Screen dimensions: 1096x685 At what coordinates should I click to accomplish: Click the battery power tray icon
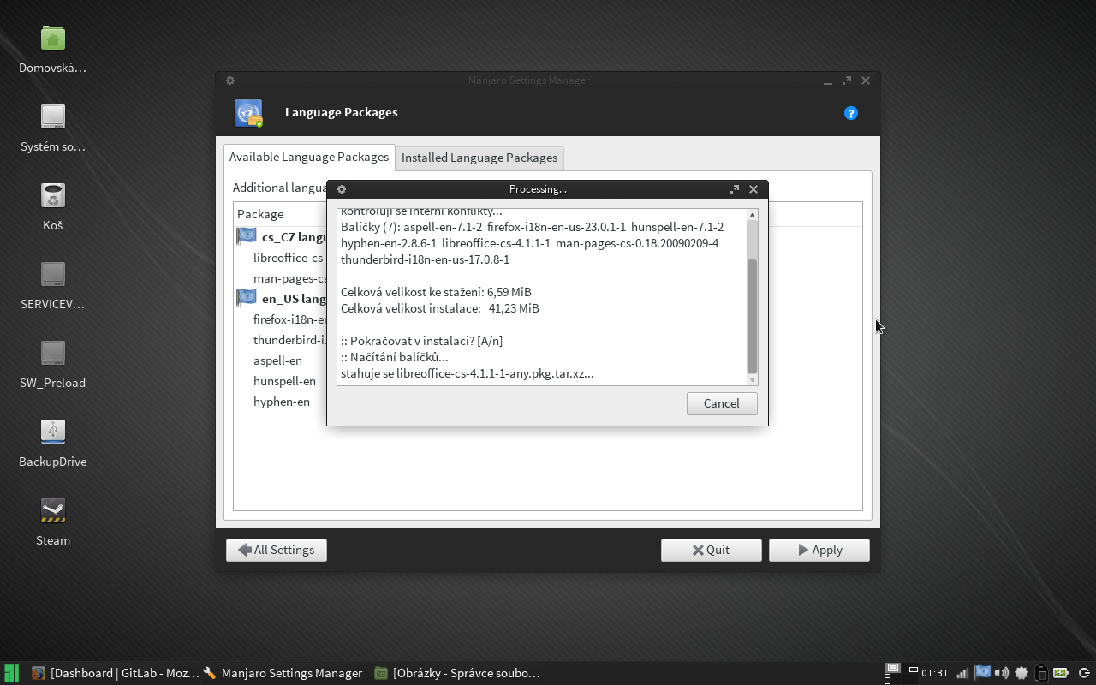(x=1060, y=673)
